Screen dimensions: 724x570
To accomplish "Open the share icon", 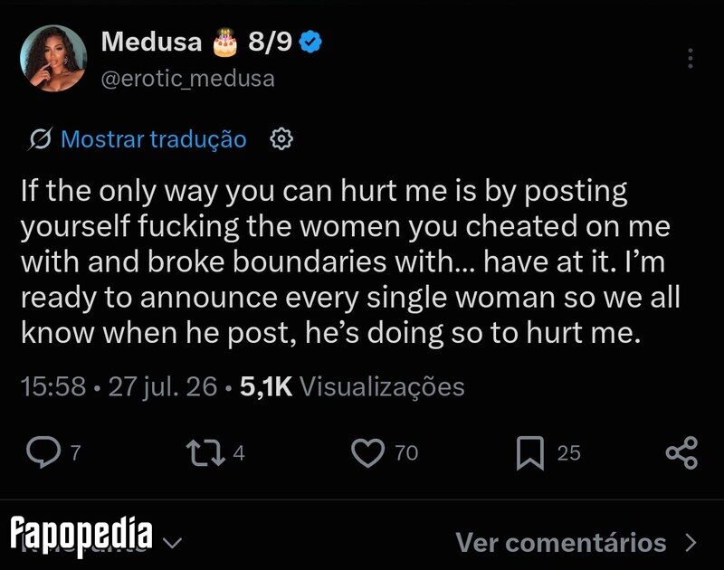I will click(x=682, y=452).
